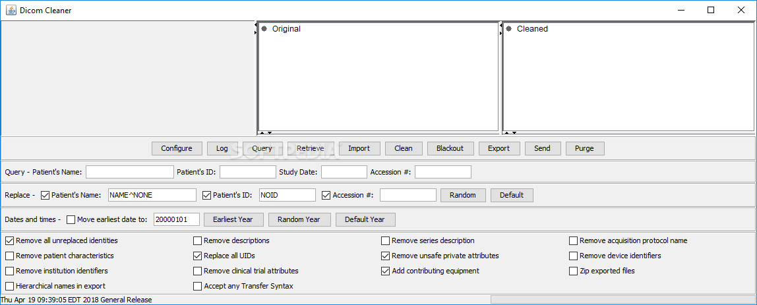Edit the earliest date 20000101 field
Viewport: 757px width, 305px height.
177,219
